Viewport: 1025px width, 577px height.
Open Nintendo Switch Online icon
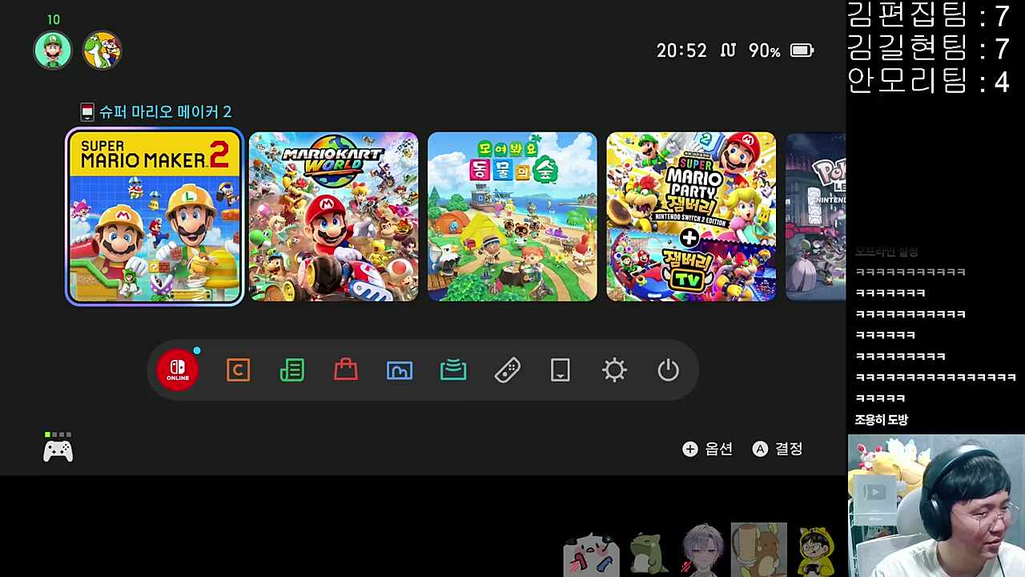pyautogui.click(x=178, y=370)
